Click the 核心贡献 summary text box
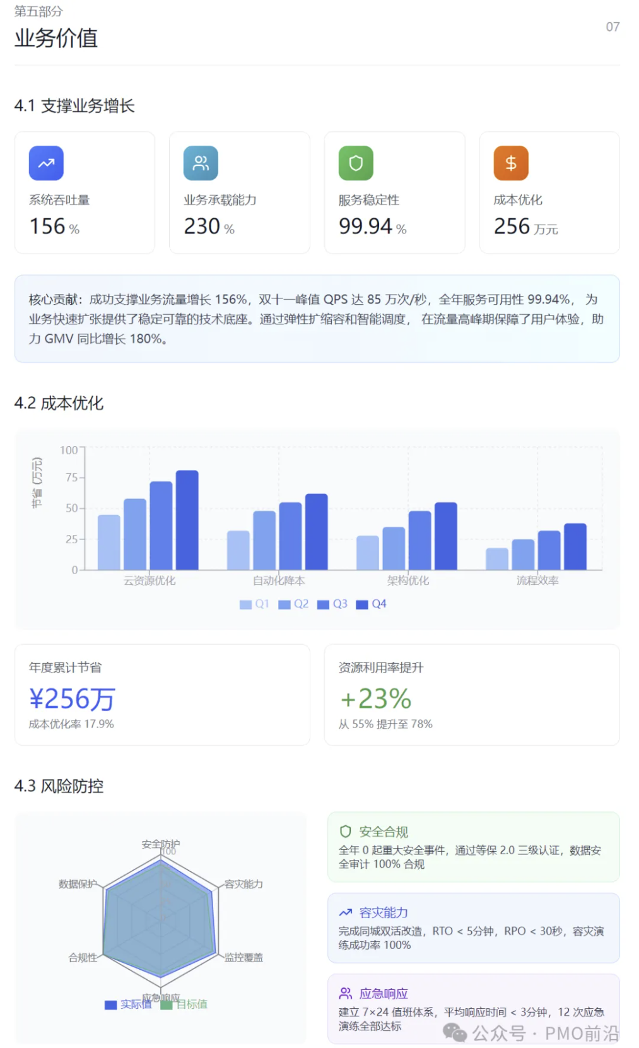The image size is (639, 1048). [x=317, y=319]
